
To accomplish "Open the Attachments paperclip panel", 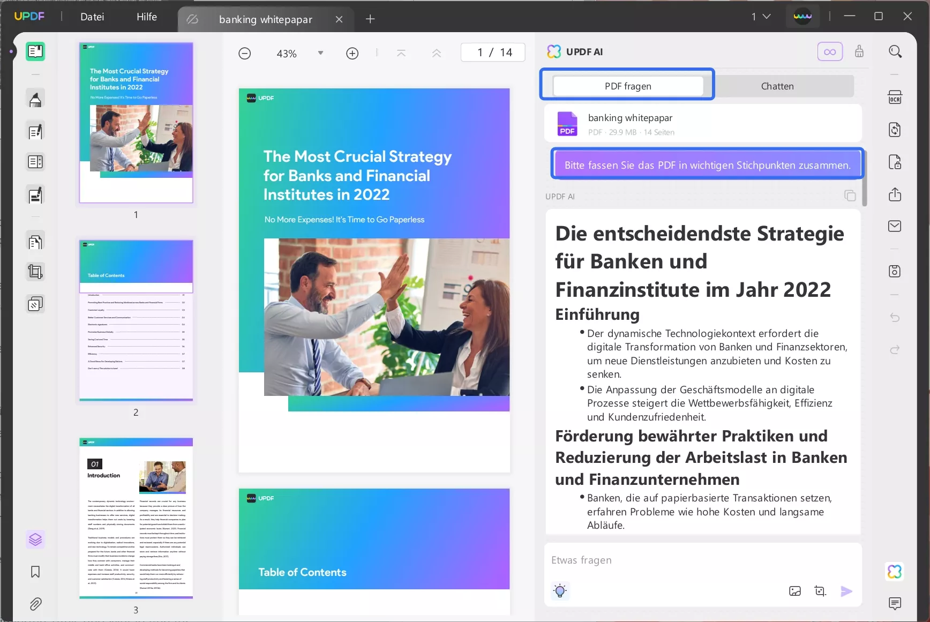I will tap(35, 604).
